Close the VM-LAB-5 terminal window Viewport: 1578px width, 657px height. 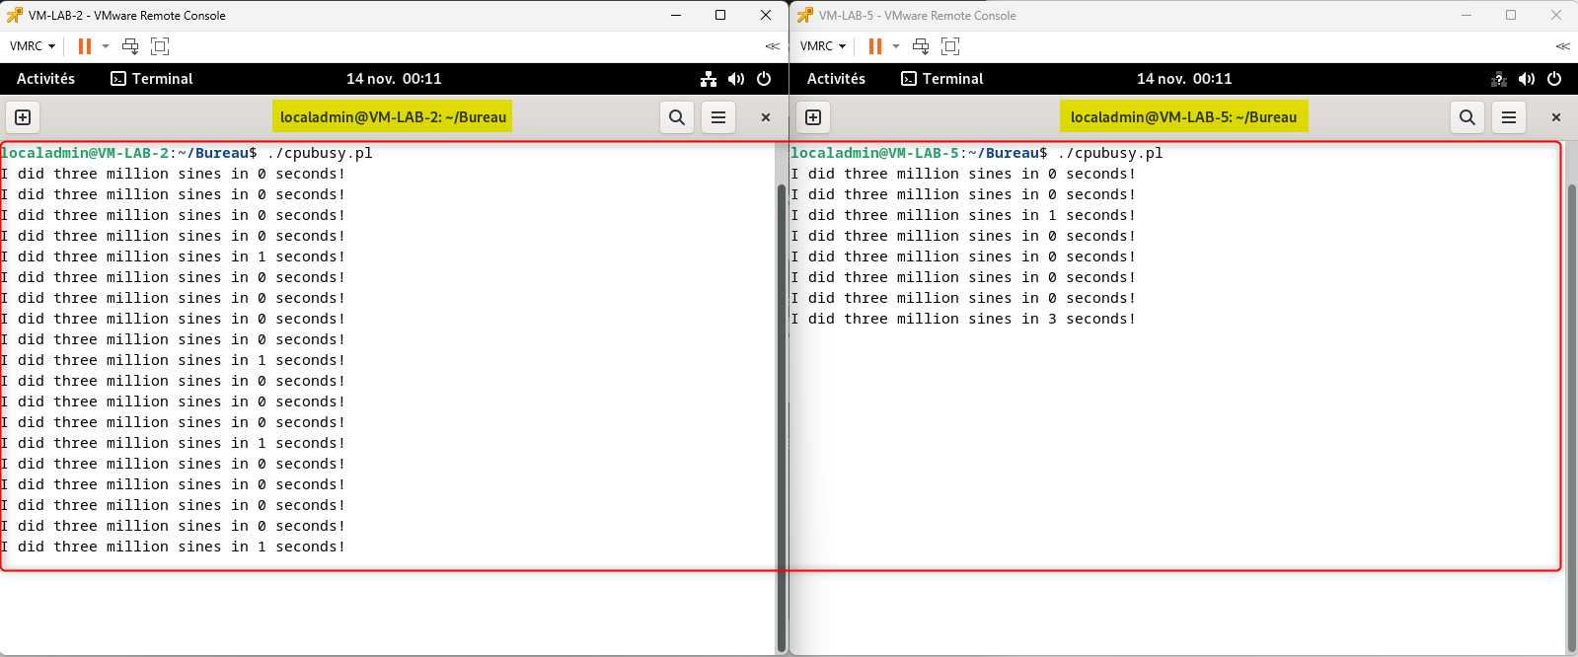[x=1555, y=117]
